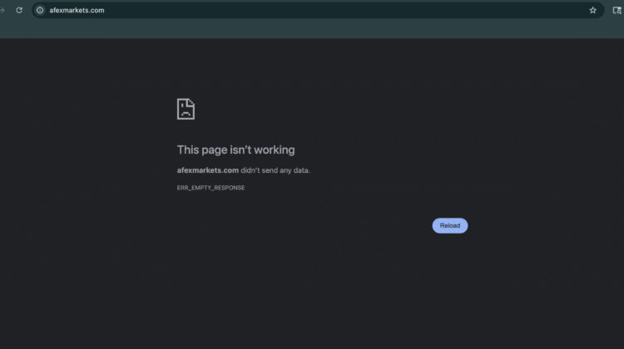This screenshot has width=624, height=349.
Task: Click empty address bar space left of star
Action: click(x=374, y=10)
